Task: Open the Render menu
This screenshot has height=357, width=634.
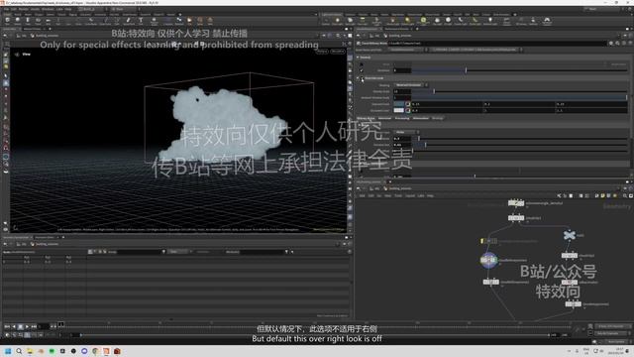Action: coord(23,9)
